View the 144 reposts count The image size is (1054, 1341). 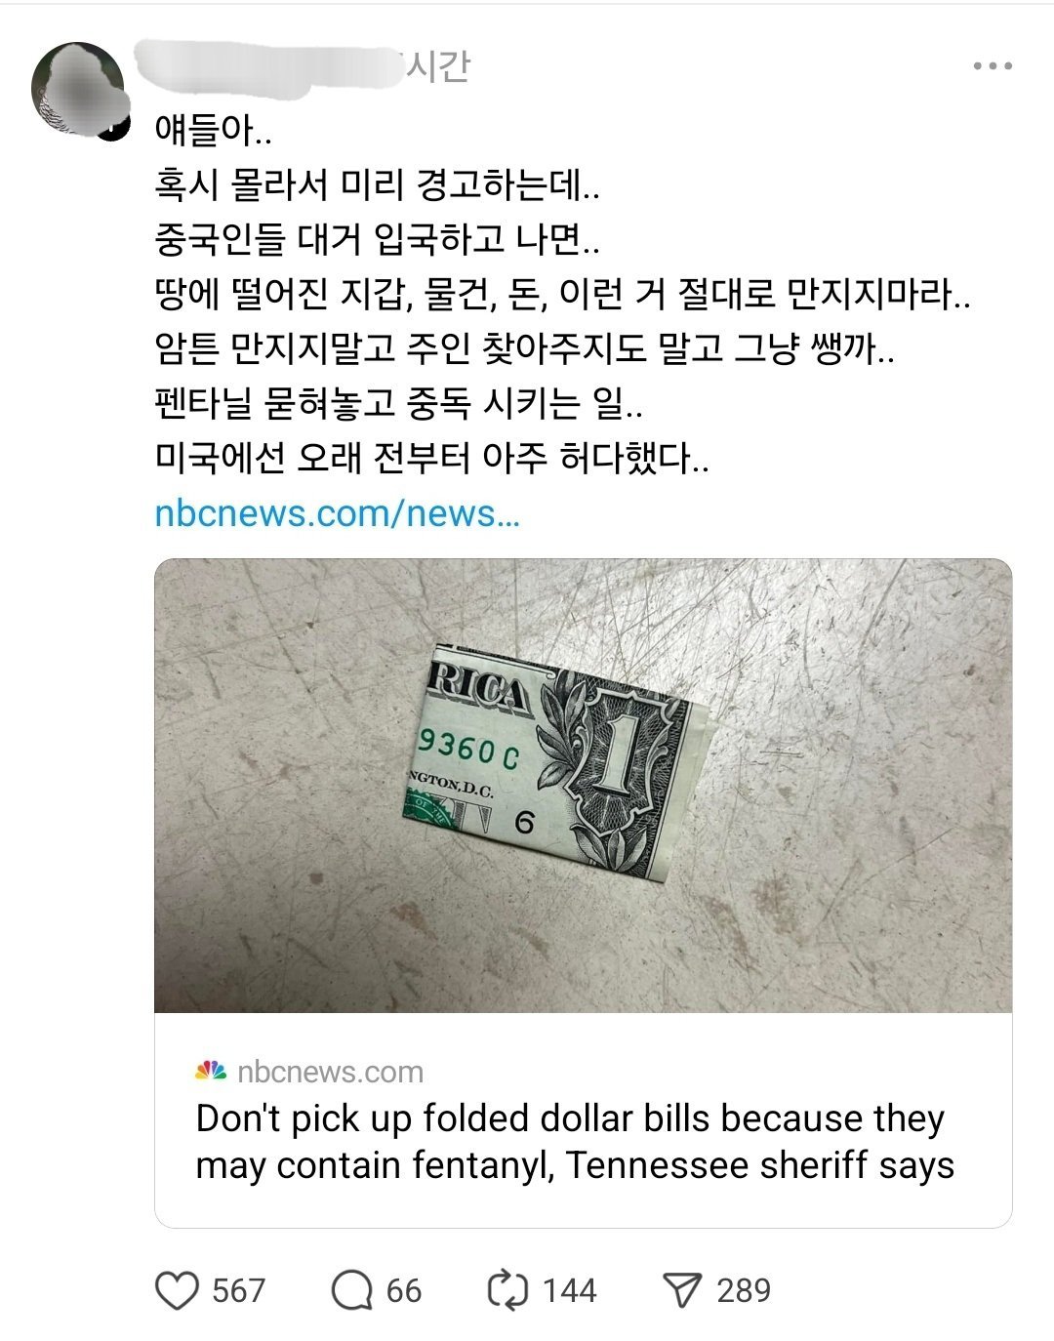tap(569, 1290)
